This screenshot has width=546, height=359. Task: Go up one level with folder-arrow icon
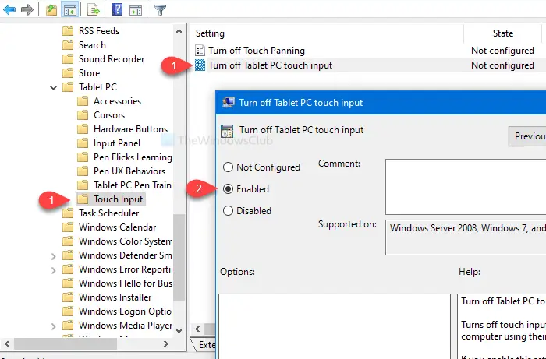pyautogui.click(x=51, y=9)
